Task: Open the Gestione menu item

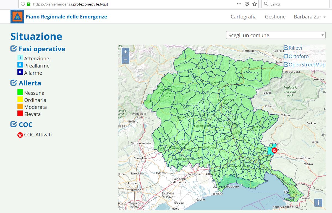Action: coord(275,17)
